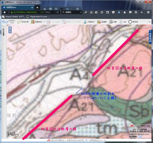Toggle sidebar panel icon in Firefox toolbar
This screenshot has height=143, width=153.
[108, 12]
